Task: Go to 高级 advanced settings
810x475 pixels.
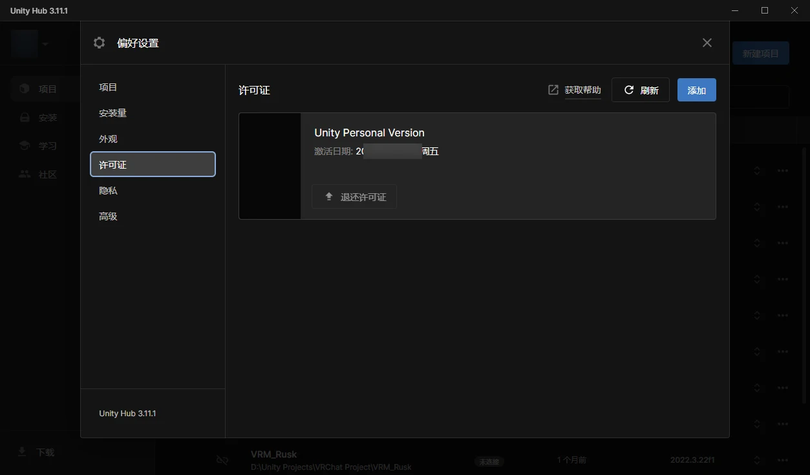Action: pyautogui.click(x=108, y=216)
